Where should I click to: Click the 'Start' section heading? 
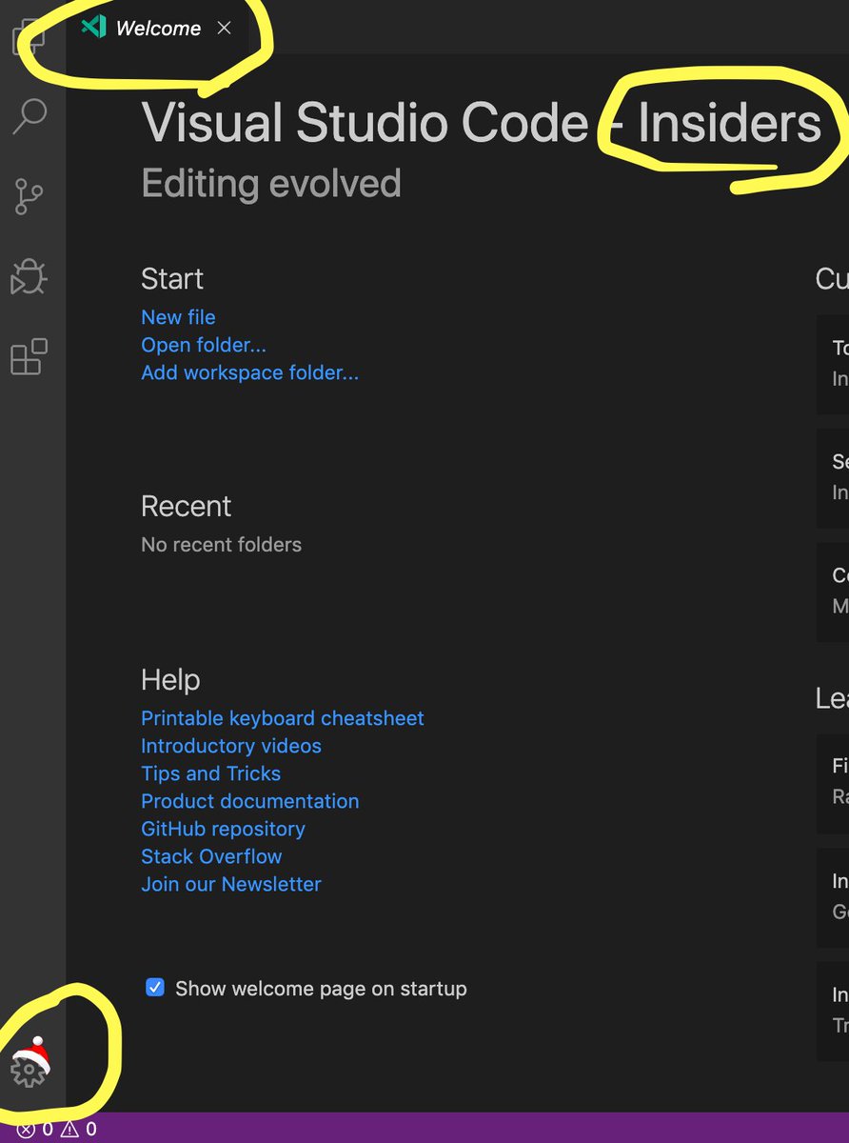pyautogui.click(x=172, y=278)
